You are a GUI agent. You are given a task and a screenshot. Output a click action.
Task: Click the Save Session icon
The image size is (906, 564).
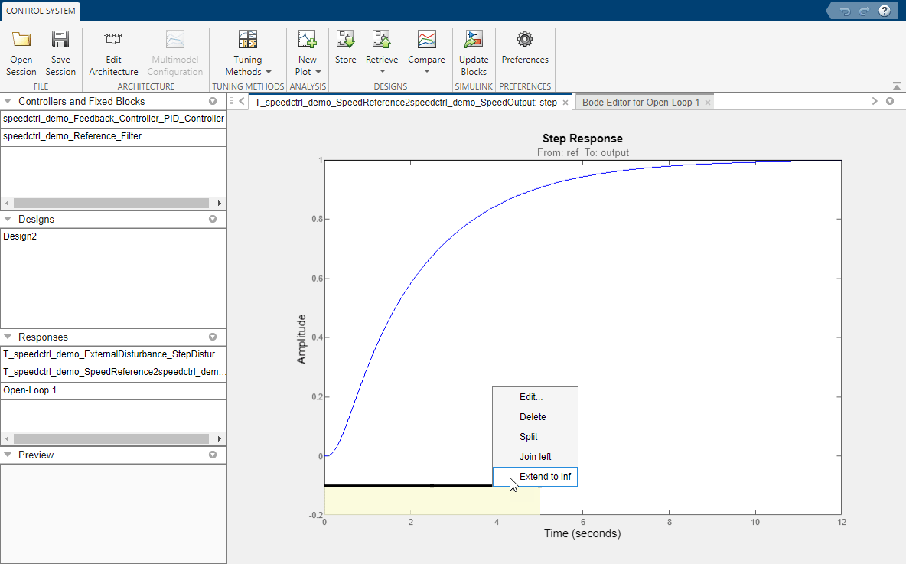pos(60,41)
